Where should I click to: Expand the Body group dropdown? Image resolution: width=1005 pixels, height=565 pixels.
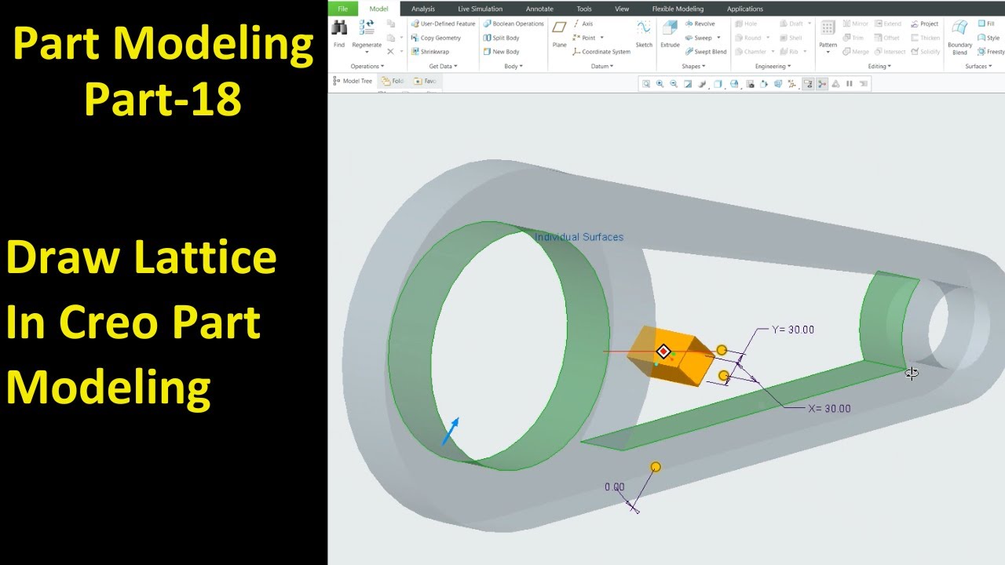click(513, 66)
